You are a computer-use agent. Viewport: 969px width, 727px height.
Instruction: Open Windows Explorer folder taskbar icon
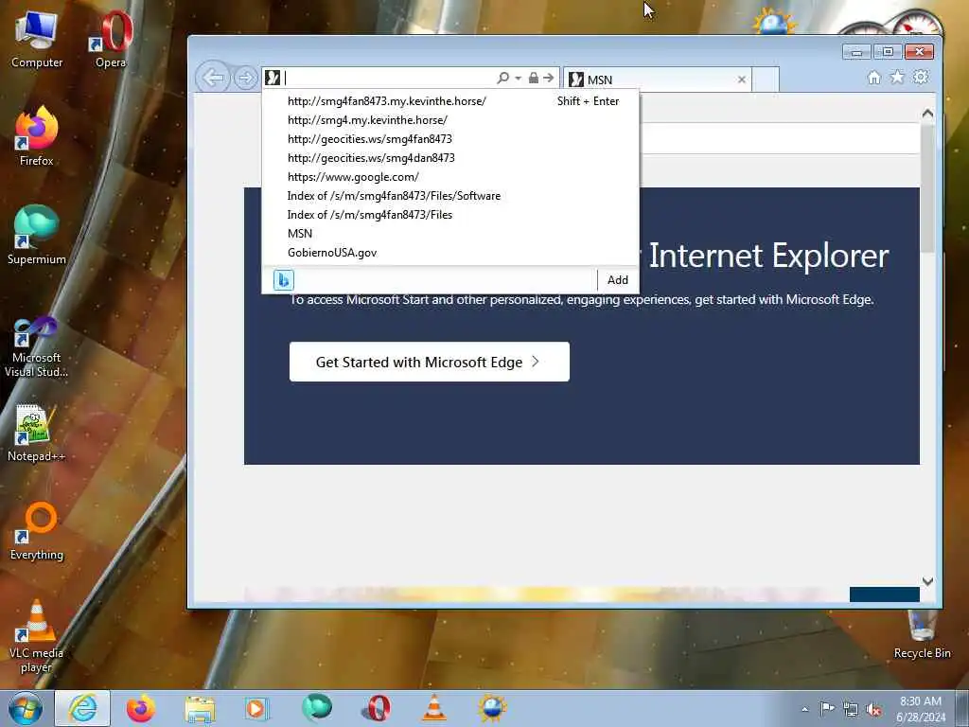click(200, 708)
